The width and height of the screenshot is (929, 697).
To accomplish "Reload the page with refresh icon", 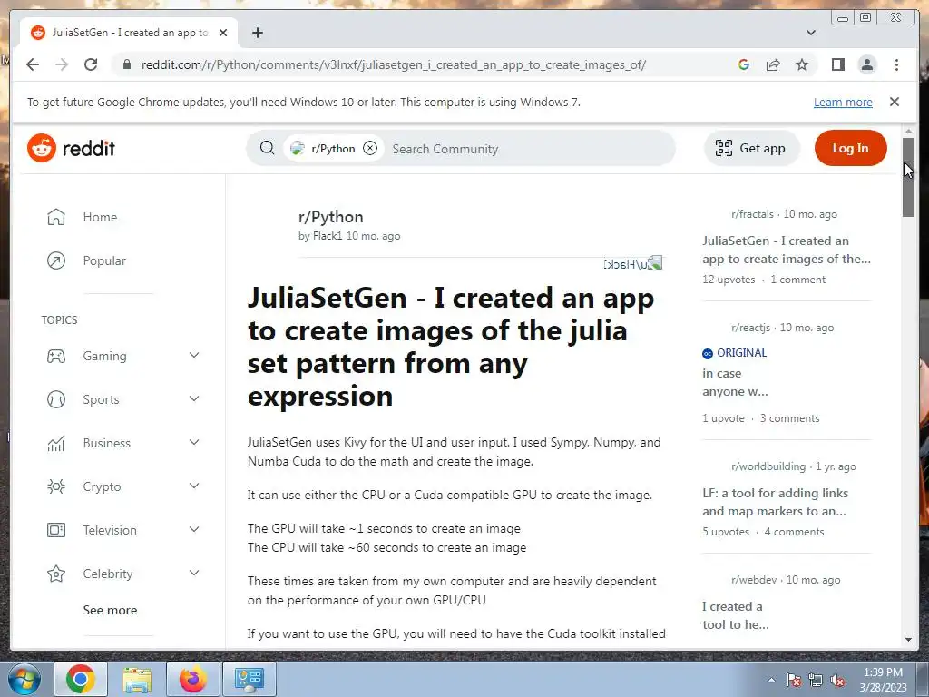I will coord(91,64).
